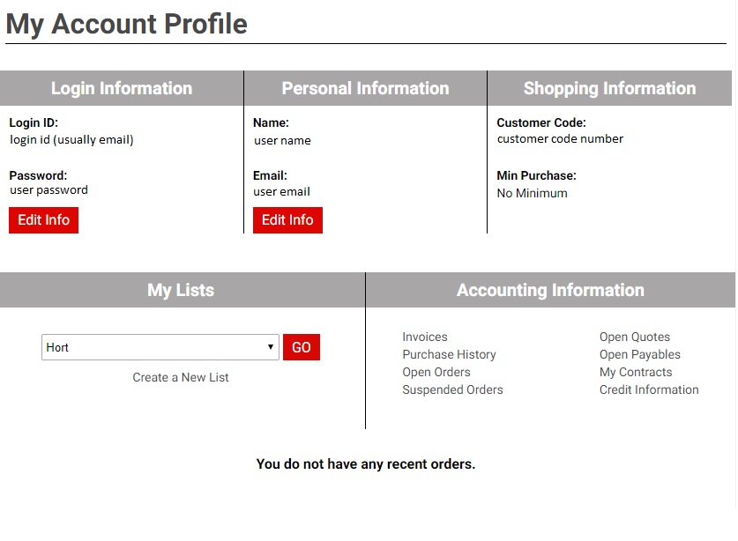Image resolution: width=738 pixels, height=541 pixels.
Task: Open the Open Quotes link
Action: click(635, 337)
